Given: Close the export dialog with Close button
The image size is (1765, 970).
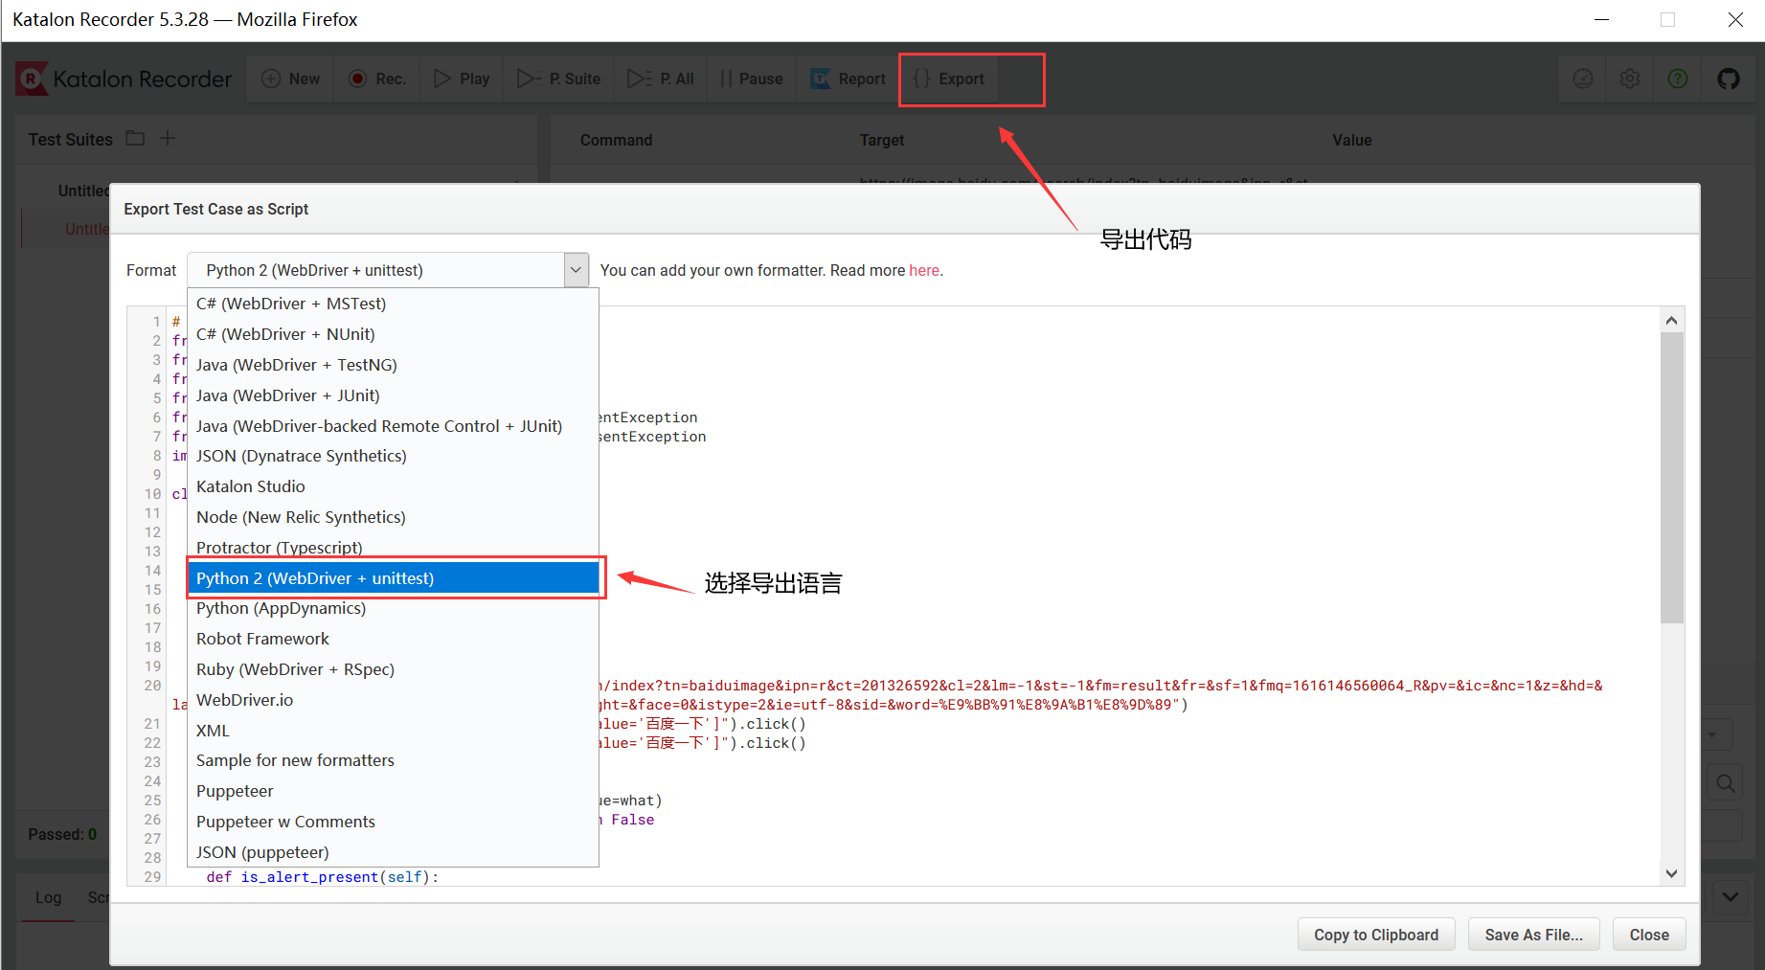Looking at the screenshot, I should [x=1649, y=935].
